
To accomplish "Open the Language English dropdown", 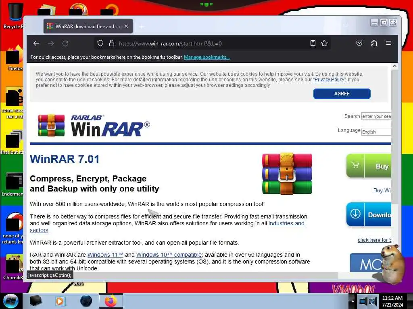I will tap(376, 132).
